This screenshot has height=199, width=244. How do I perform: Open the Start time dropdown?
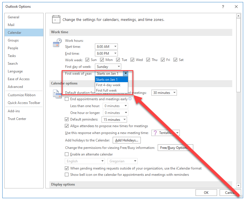tap(106, 46)
